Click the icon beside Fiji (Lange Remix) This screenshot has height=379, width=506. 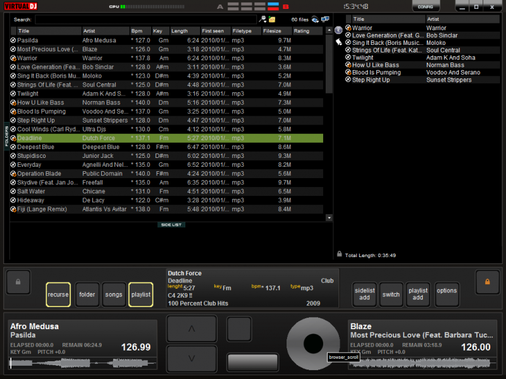(13, 209)
